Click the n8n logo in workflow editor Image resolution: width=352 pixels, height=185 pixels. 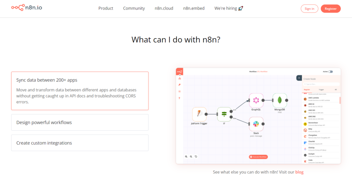(179, 72)
